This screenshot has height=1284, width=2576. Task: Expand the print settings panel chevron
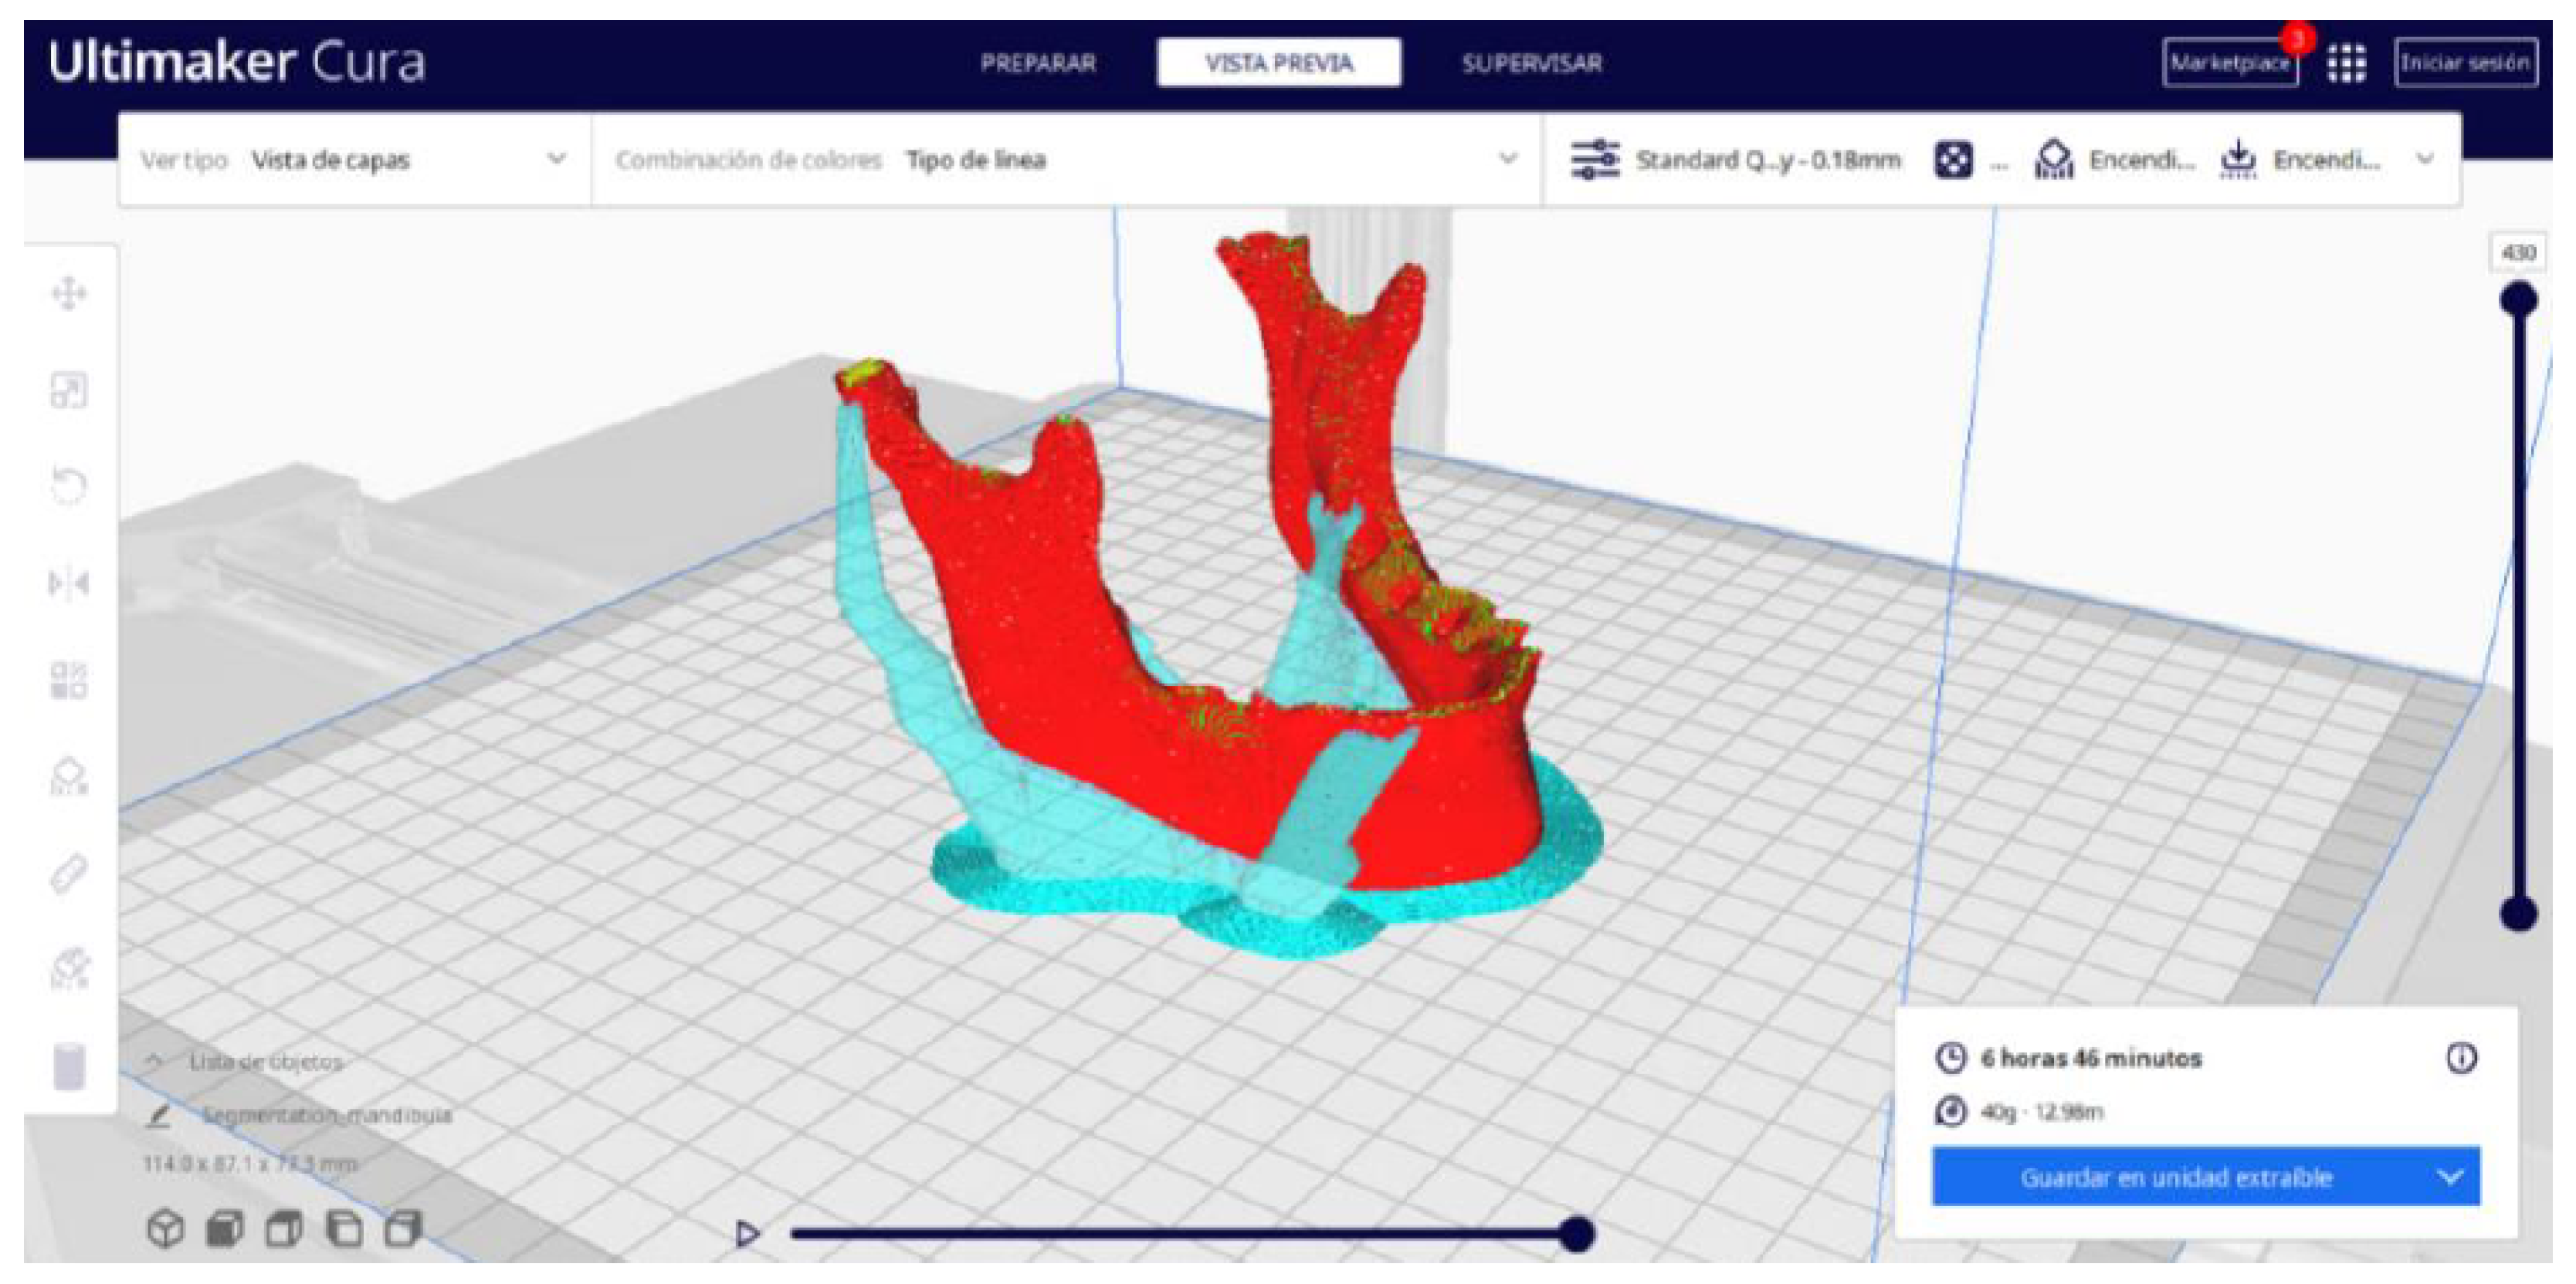pos(2425,160)
